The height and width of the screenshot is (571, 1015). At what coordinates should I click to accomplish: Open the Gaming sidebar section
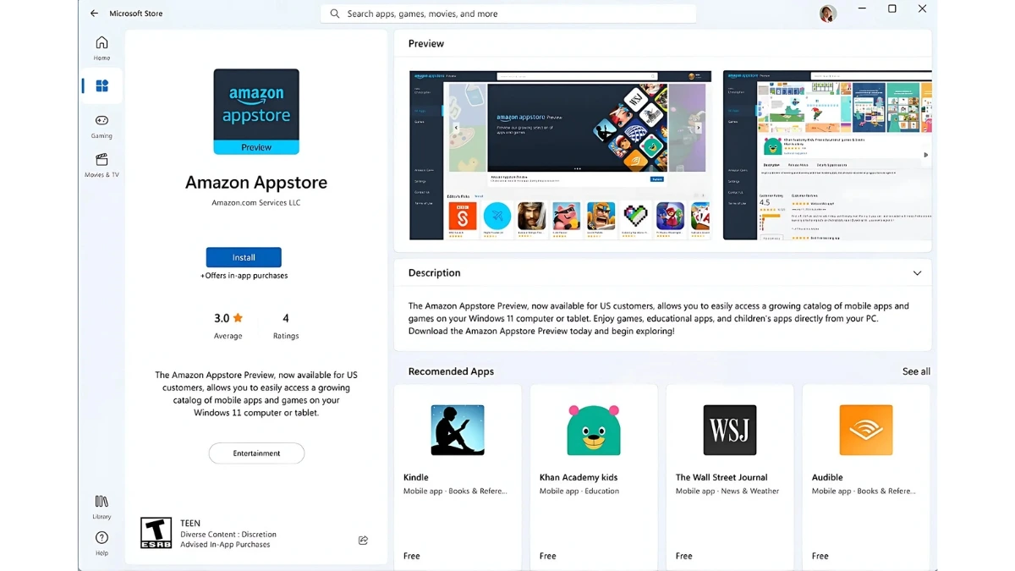coord(101,126)
